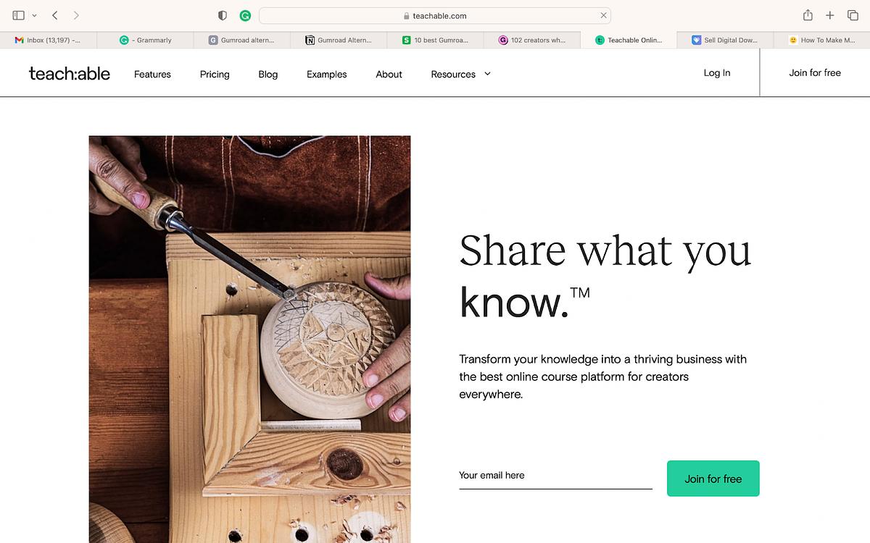Switch to the 102 creators tab
The height and width of the screenshot is (543, 870).
532,41
